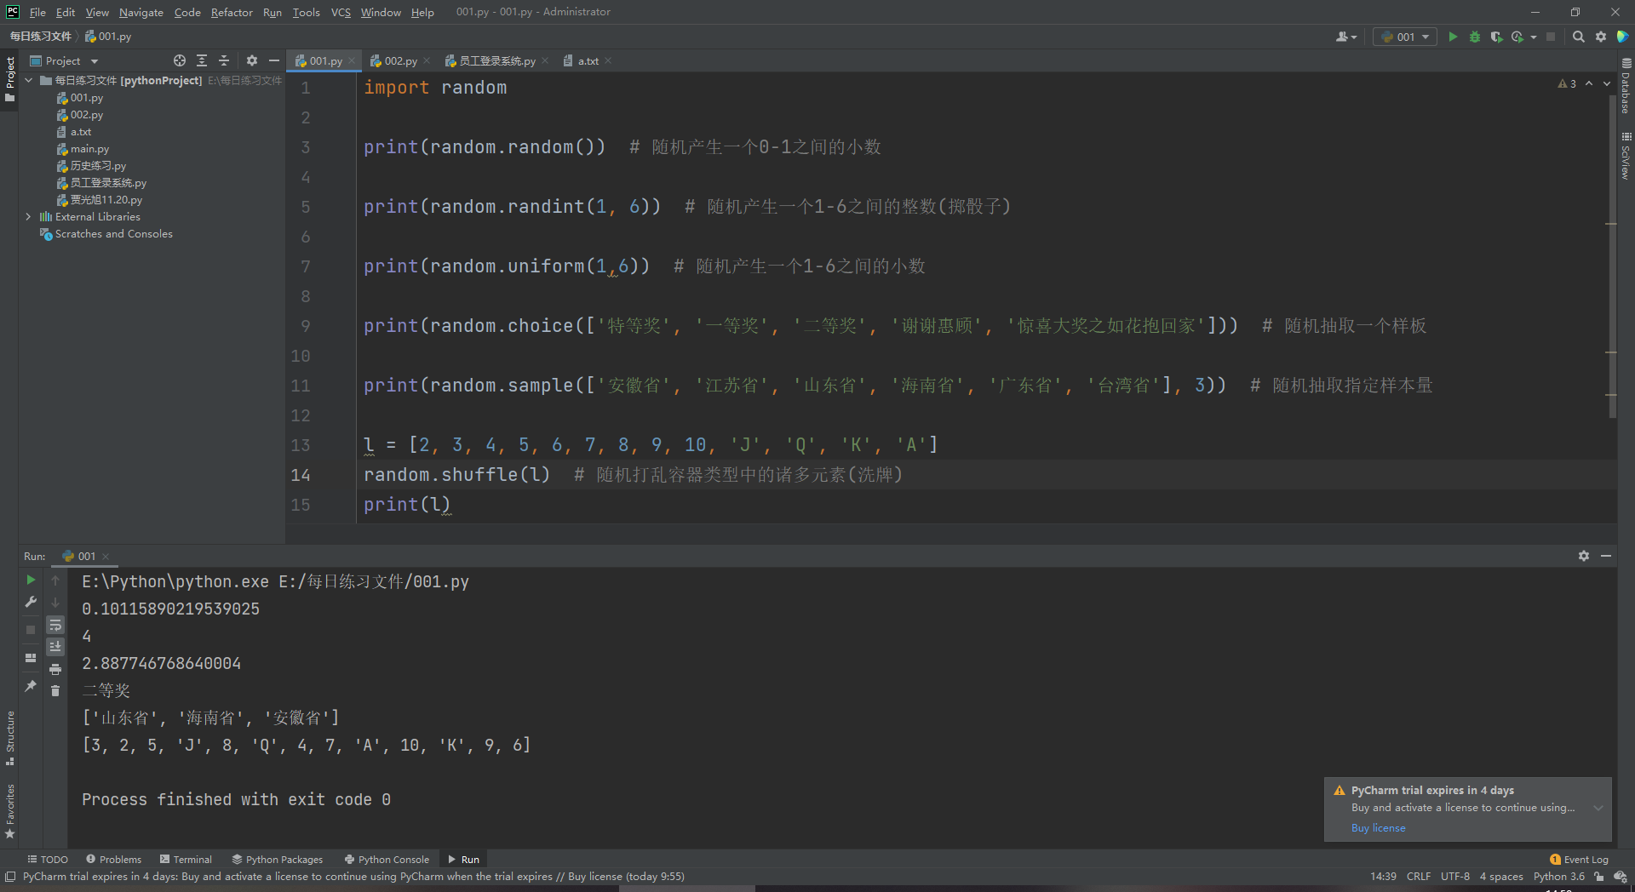Open the wrench icon in the Run panel
Viewport: 1635px width, 892px height.
(31, 602)
